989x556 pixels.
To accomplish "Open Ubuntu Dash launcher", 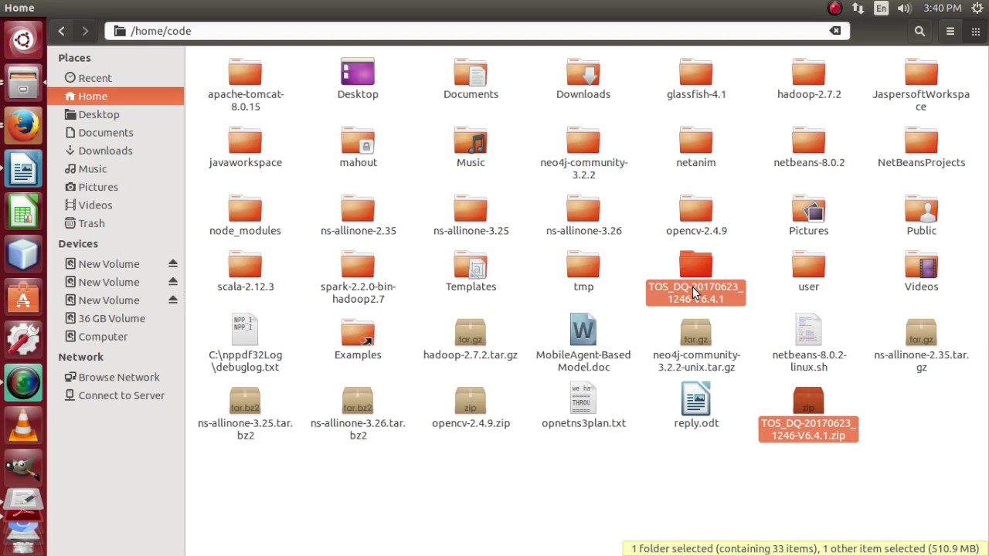I will click(x=23, y=40).
